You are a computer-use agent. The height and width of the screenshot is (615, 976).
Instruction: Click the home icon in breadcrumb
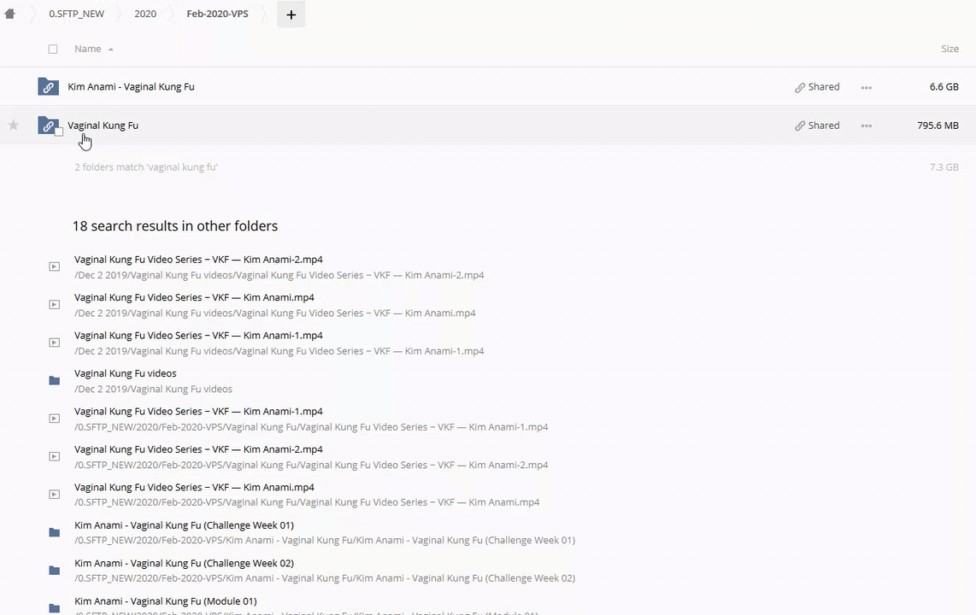(x=10, y=14)
